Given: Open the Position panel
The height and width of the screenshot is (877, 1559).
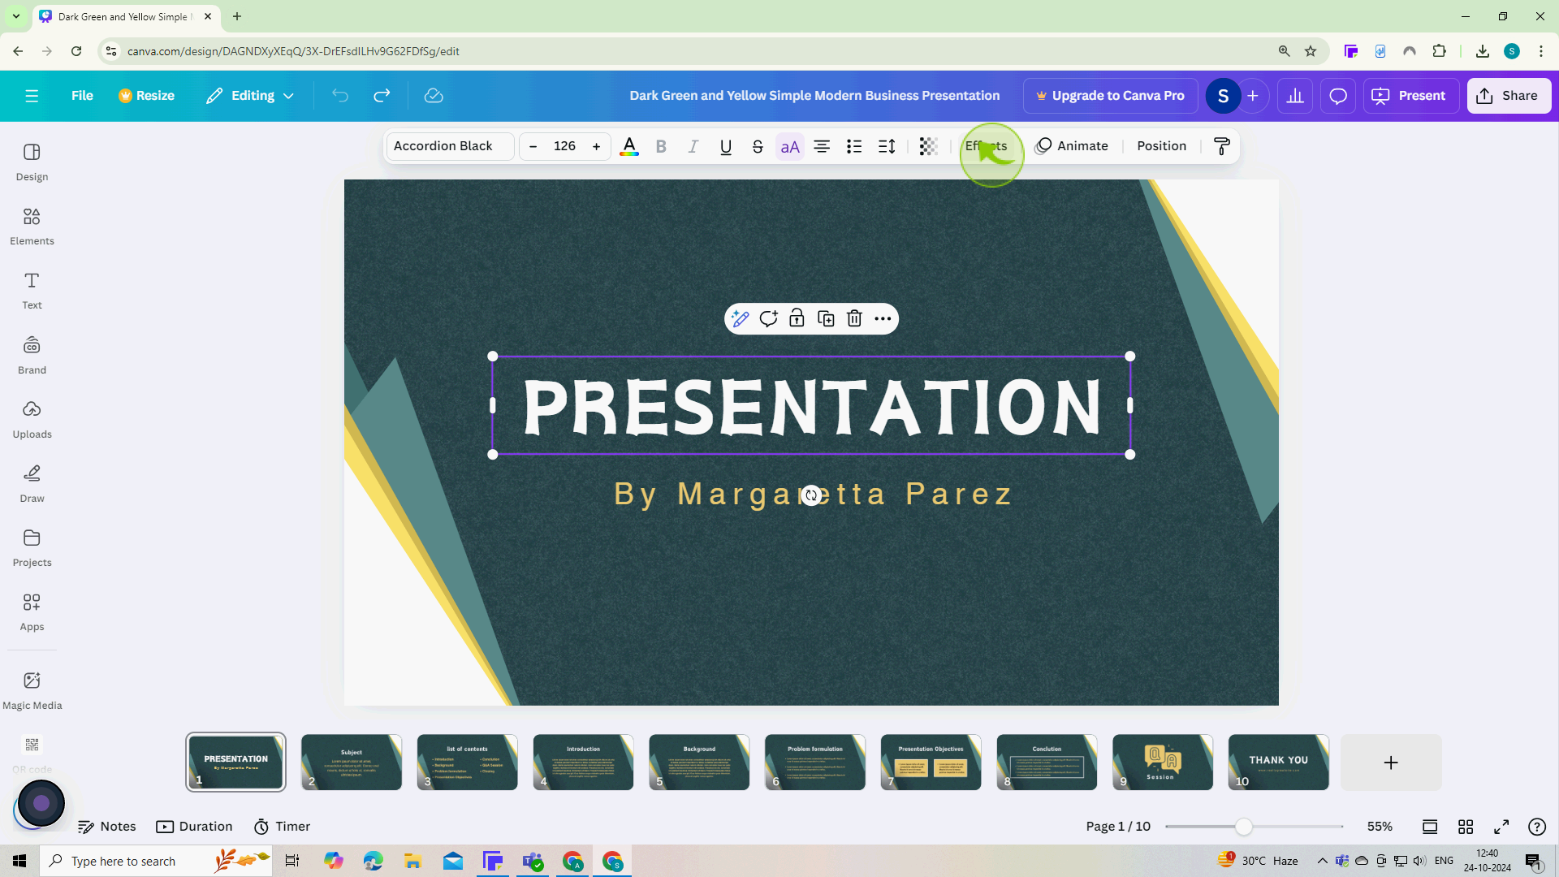Looking at the screenshot, I should (x=1161, y=146).
